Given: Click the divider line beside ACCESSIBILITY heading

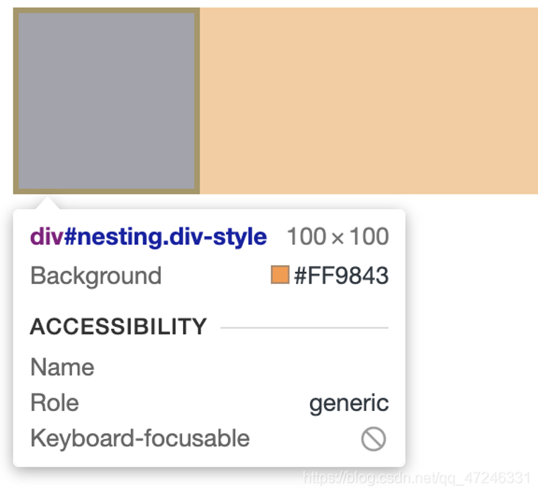Looking at the screenshot, I should pos(305,328).
